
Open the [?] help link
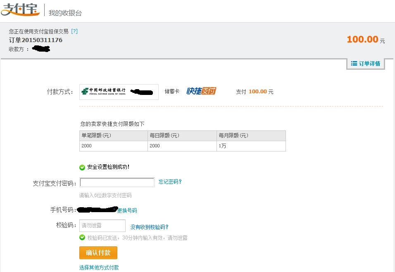[74, 31]
